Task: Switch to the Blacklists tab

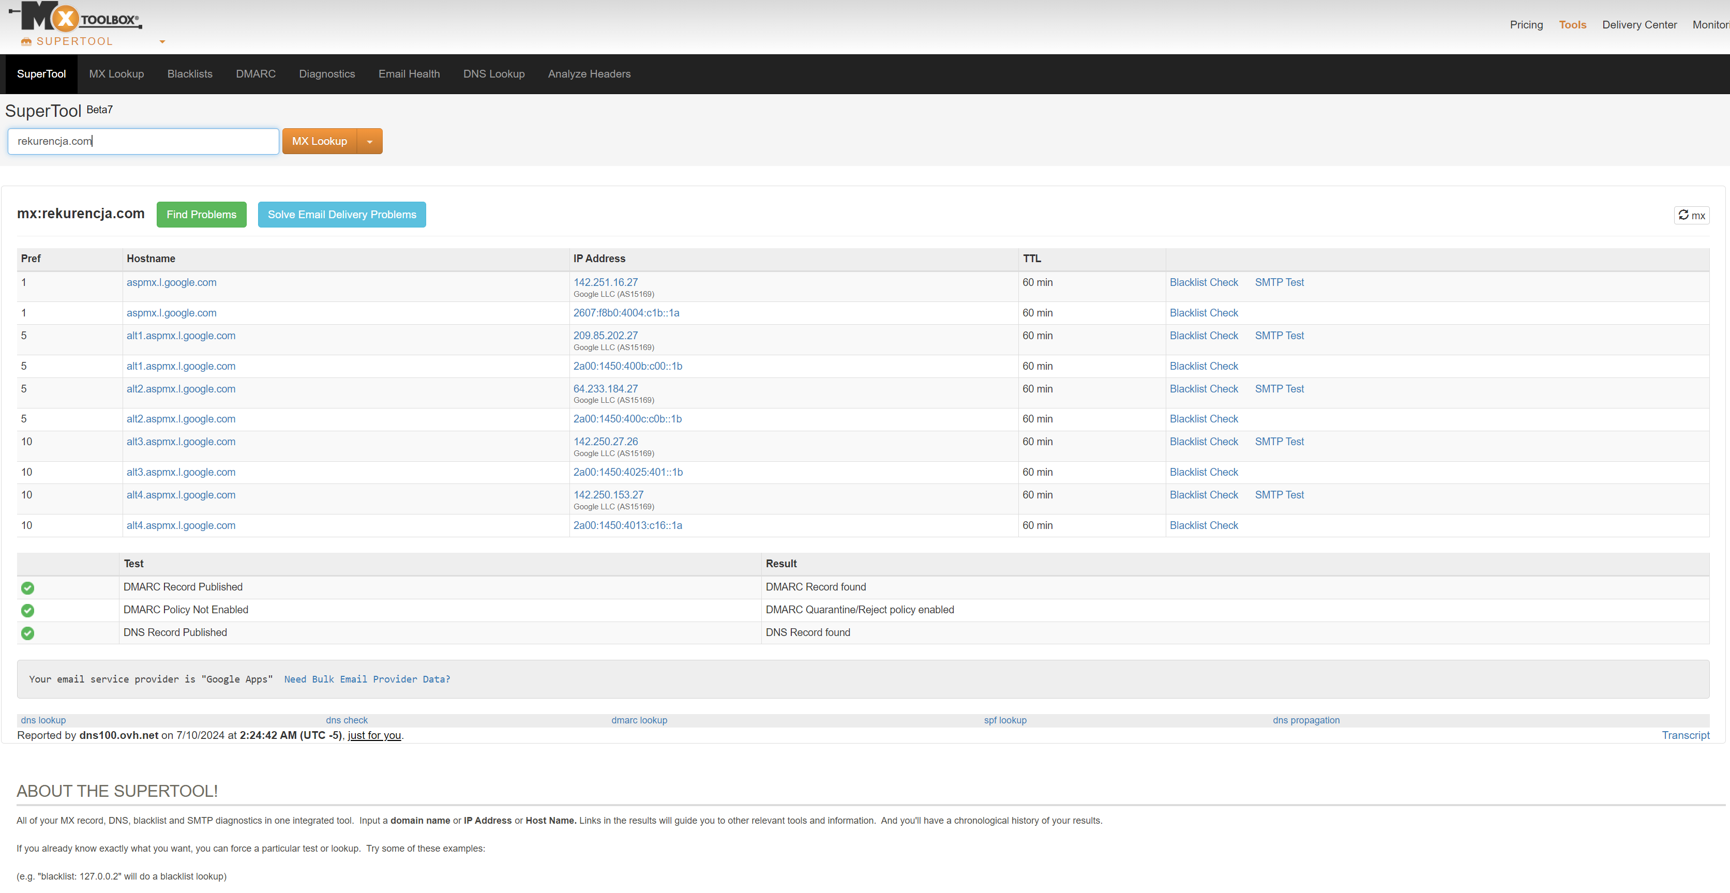Action: [190, 74]
